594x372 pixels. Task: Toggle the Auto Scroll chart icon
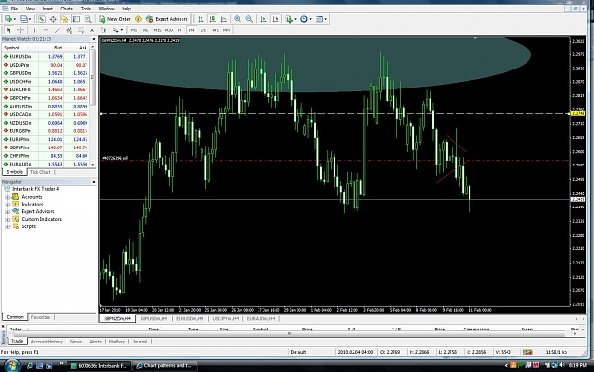(x=263, y=19)
